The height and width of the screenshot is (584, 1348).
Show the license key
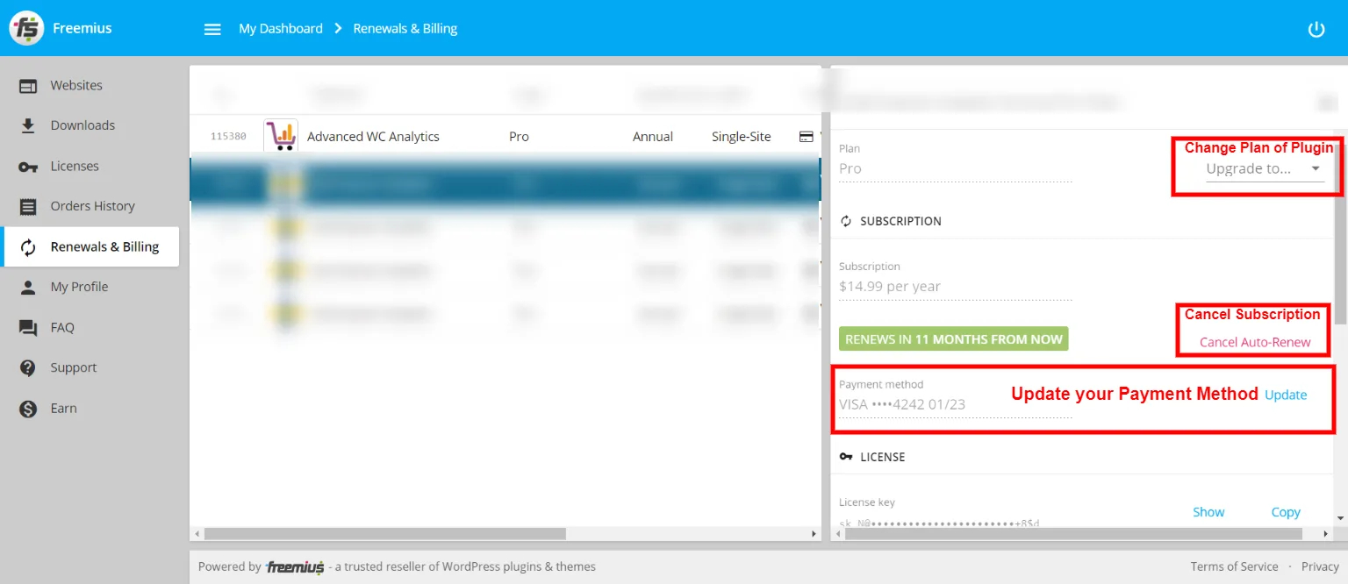(1208, 512)
